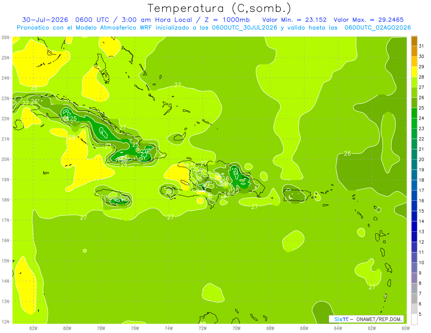This screenshot has width=431, height=333.
Task: Select "Pronóstico con el Modelo Atmósferico WRF" text
Action: pos(84,28)
